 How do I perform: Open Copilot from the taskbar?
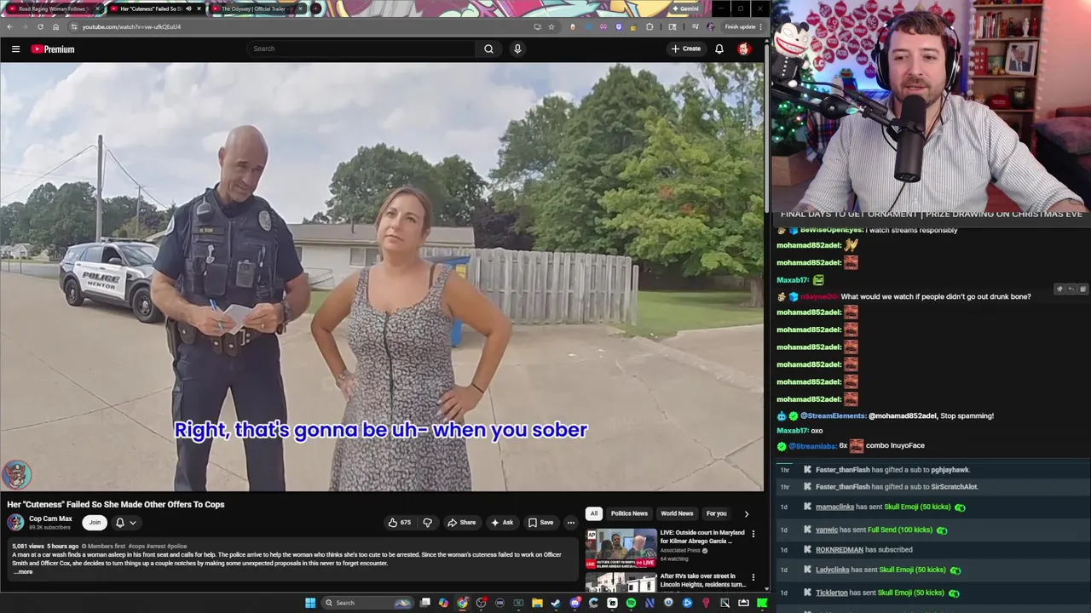pyautogui.click(x=443, y=603)
